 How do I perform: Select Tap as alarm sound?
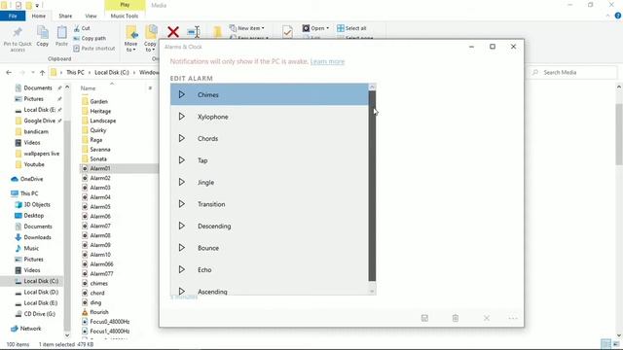[270, 160]
